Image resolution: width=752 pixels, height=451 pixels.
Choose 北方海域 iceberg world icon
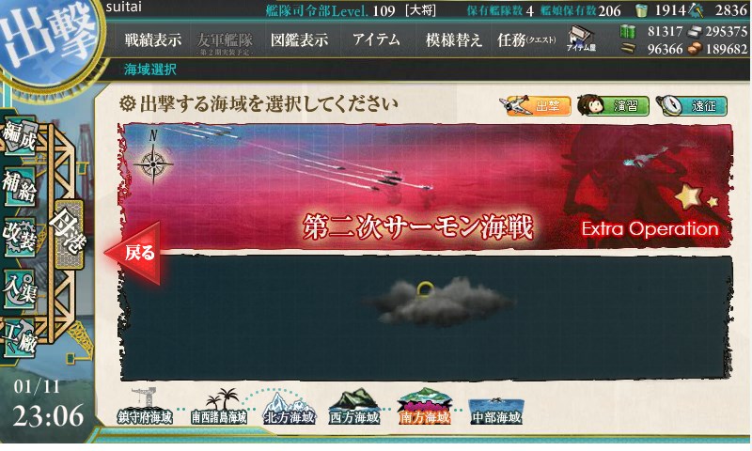click(x=290, y=408)
